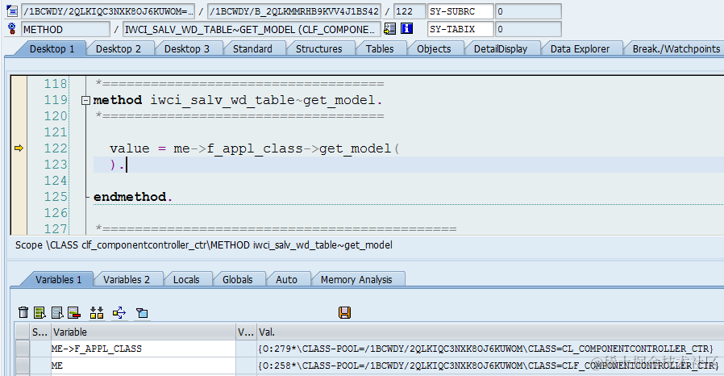Open the Standard tab

click(252, 49)
